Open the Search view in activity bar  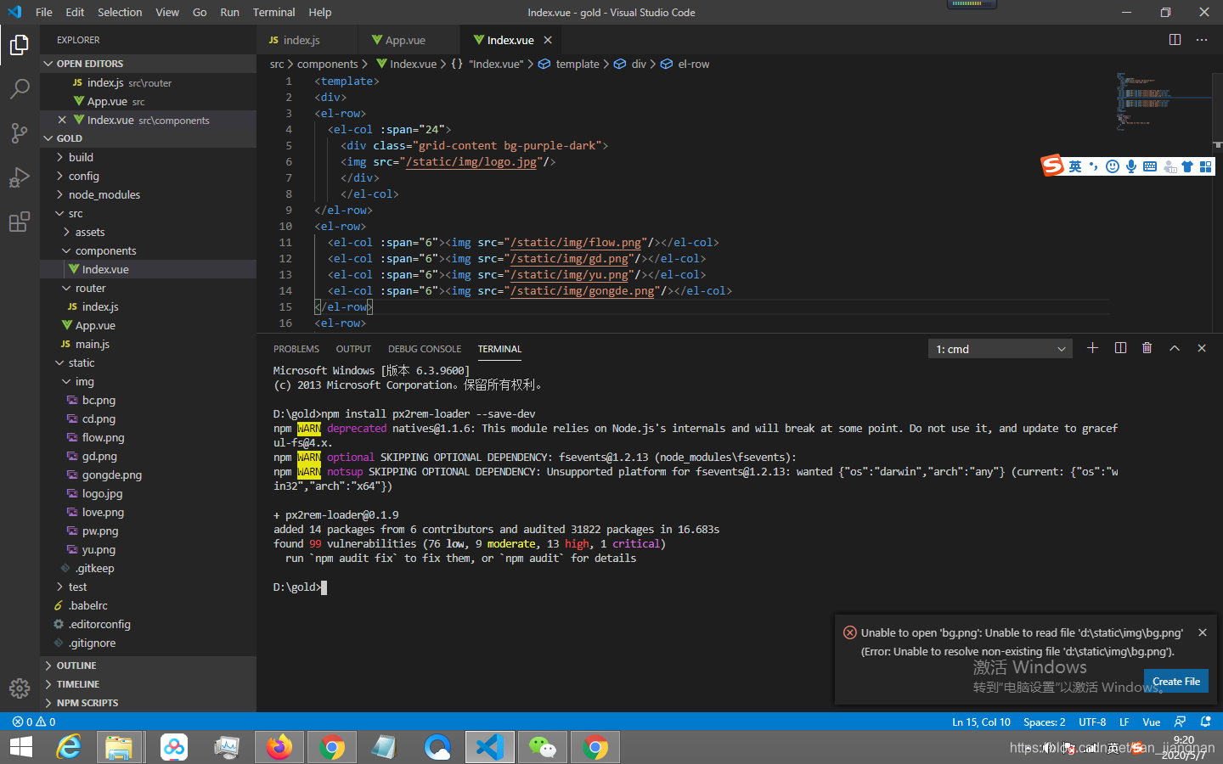20,89
